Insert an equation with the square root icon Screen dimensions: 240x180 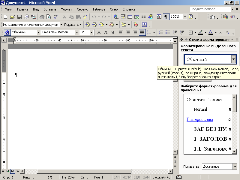point(233,17)
